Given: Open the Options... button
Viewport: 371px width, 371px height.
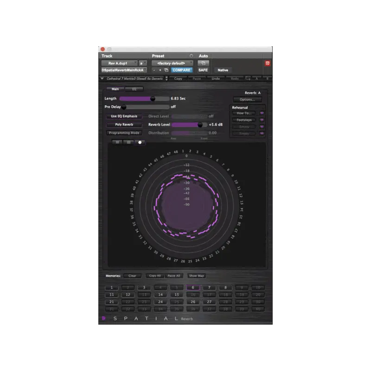Looking at the screenshot, I should pos(247,99).
